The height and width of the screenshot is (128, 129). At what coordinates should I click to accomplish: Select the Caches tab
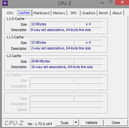24,13
